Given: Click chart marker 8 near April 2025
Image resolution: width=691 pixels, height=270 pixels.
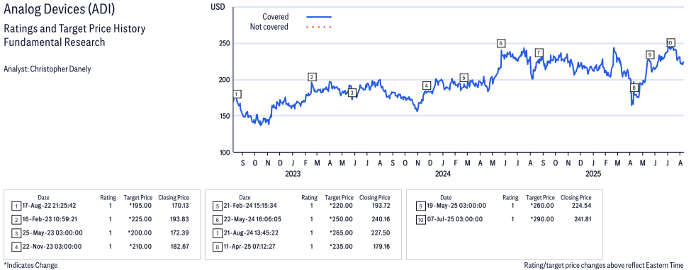Looking at the screenshot, I should coord(634,88).
